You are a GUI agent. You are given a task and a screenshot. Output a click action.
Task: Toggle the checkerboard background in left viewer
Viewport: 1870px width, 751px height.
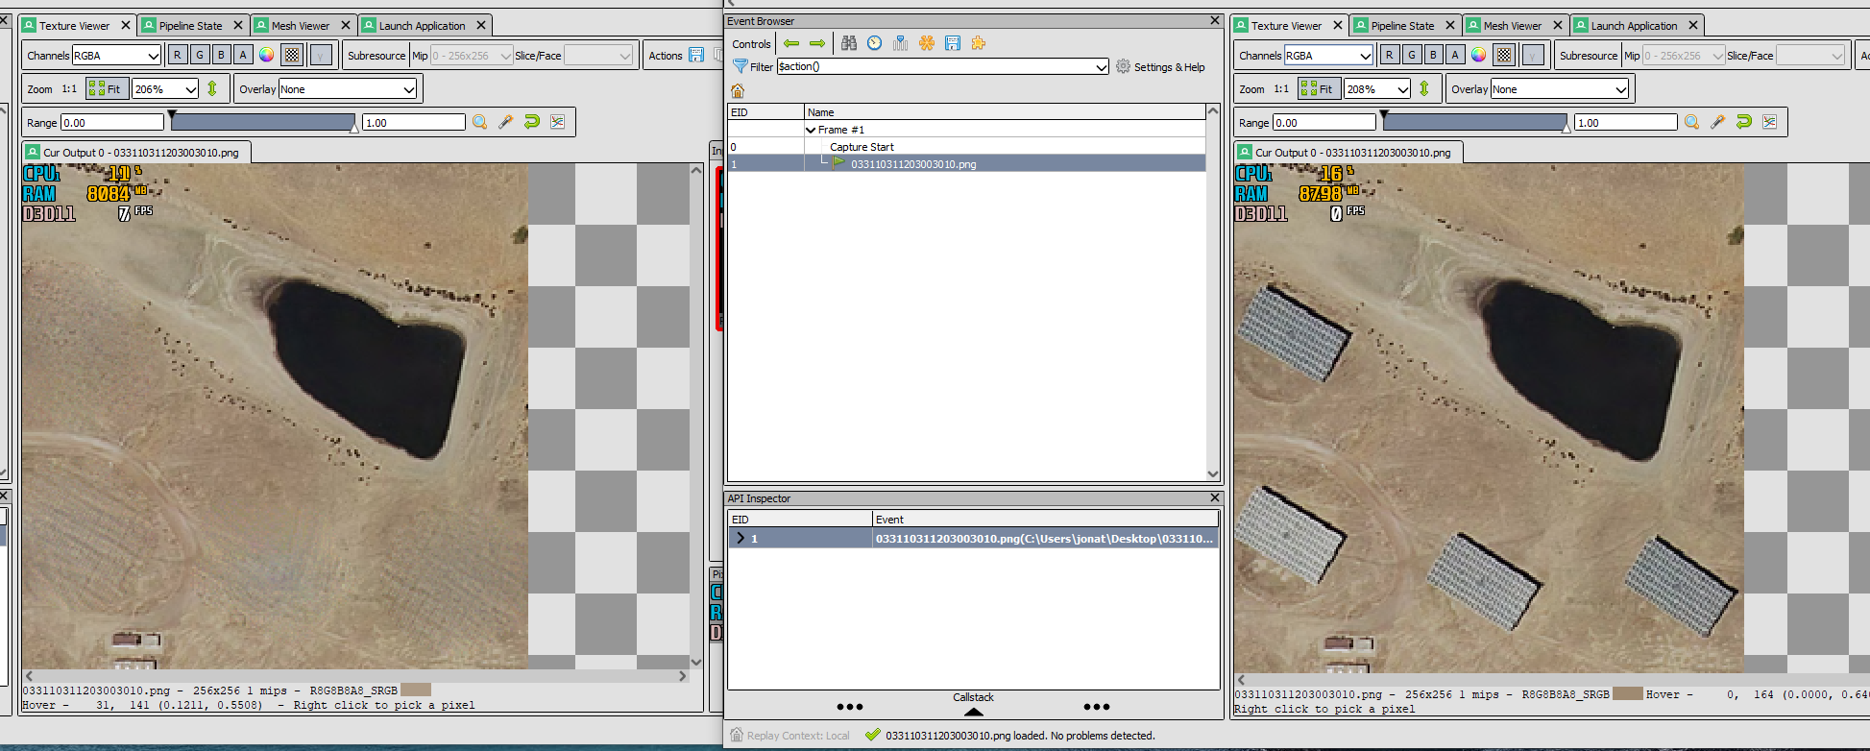click(293, 55)
